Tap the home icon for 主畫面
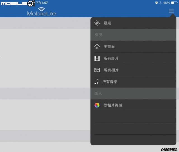179x152 pixels. click(97, 46)
